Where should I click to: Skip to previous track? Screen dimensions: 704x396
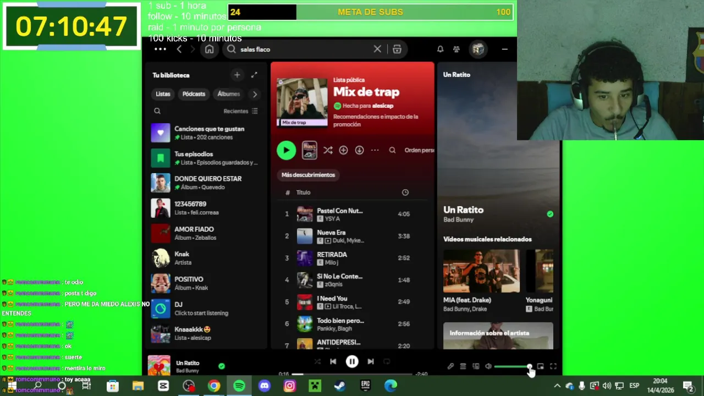point(333,361)
